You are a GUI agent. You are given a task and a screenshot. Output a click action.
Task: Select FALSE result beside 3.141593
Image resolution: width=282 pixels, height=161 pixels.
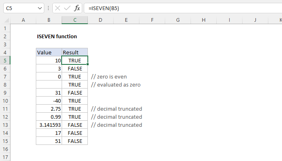75,125
